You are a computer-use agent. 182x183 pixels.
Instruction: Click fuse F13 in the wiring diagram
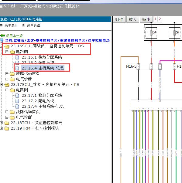coord(151,33)
